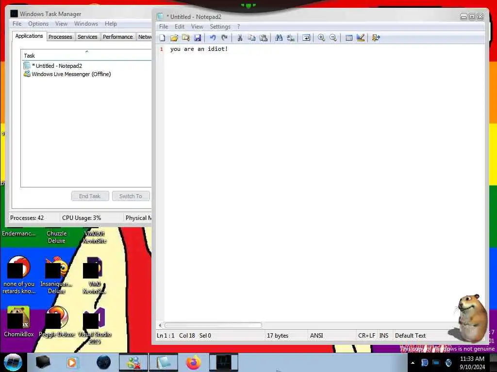Open the Customize Schemes toolbar icon
The image size is (497, 372).
pos(361,38)
